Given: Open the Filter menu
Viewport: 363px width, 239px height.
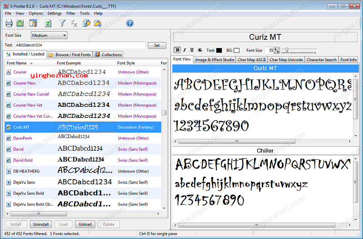Looking at the screenshot, I should click(x=71, y=14).
